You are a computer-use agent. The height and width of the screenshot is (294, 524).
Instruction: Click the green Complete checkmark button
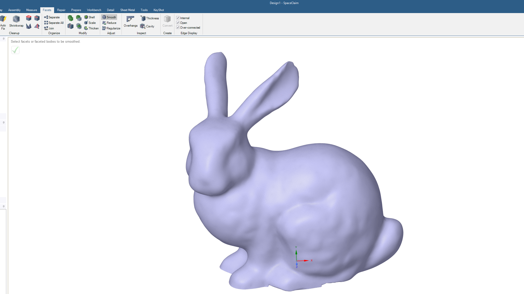coord(15,50)
